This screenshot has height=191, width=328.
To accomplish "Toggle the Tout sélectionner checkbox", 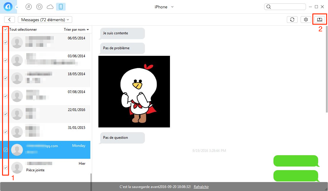I will point(6,30).
